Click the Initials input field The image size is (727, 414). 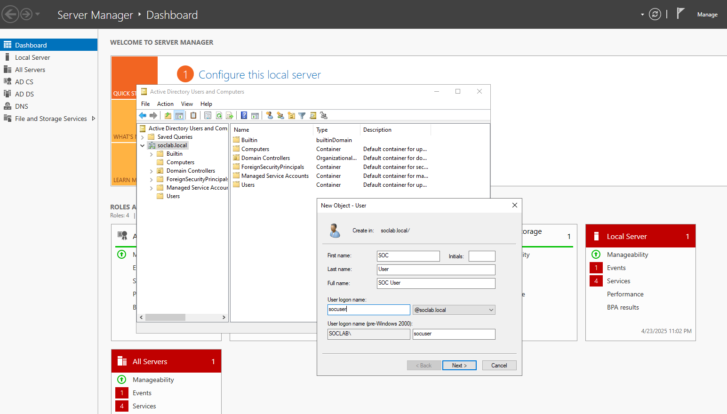(x=482, y=256)
